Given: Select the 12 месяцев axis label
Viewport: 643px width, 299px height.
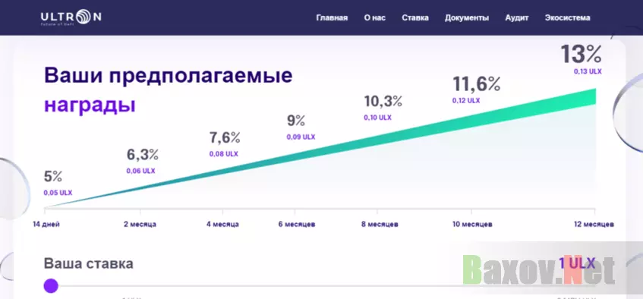Looking at the screenshot, I should click(594, 225).
